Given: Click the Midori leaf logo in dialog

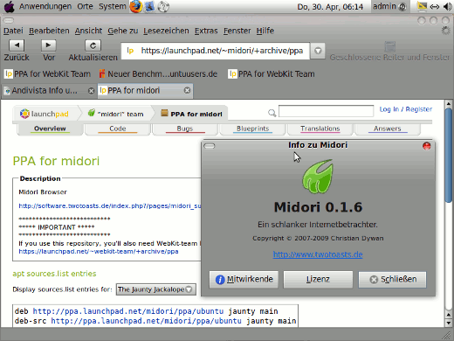Looking at the screenshot, I should pyautogui.click(x=318, y=176).
